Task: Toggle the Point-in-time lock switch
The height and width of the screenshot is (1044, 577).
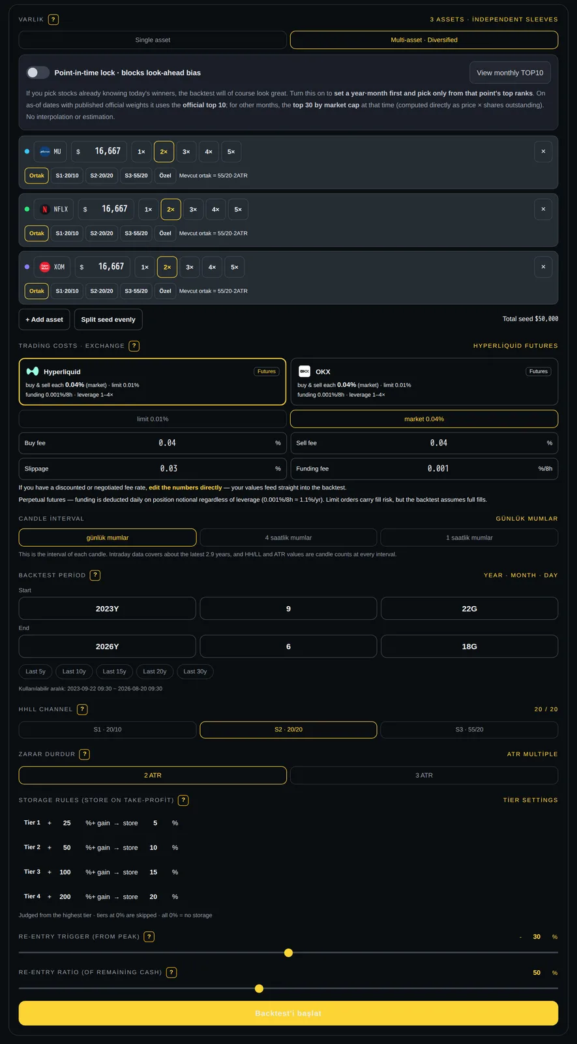Action: (x=38, y=72)
